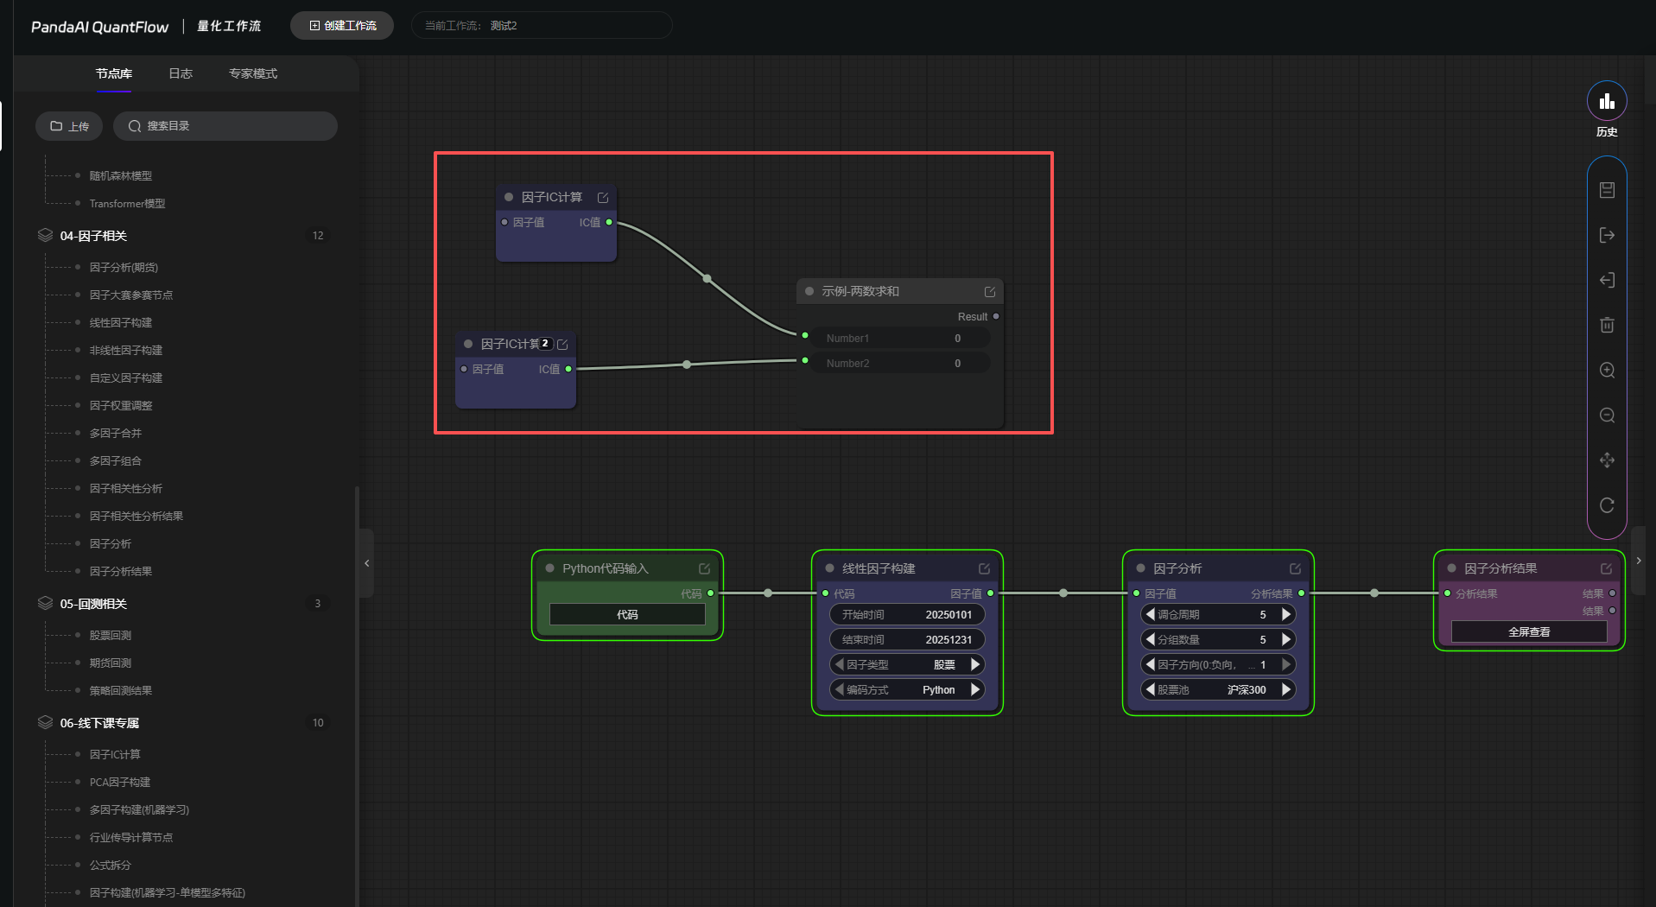Image resolution: width=1656 pixels, height=907 pixels.
Task: Click the 搜索目录 search field
Action: pos(225,126)
